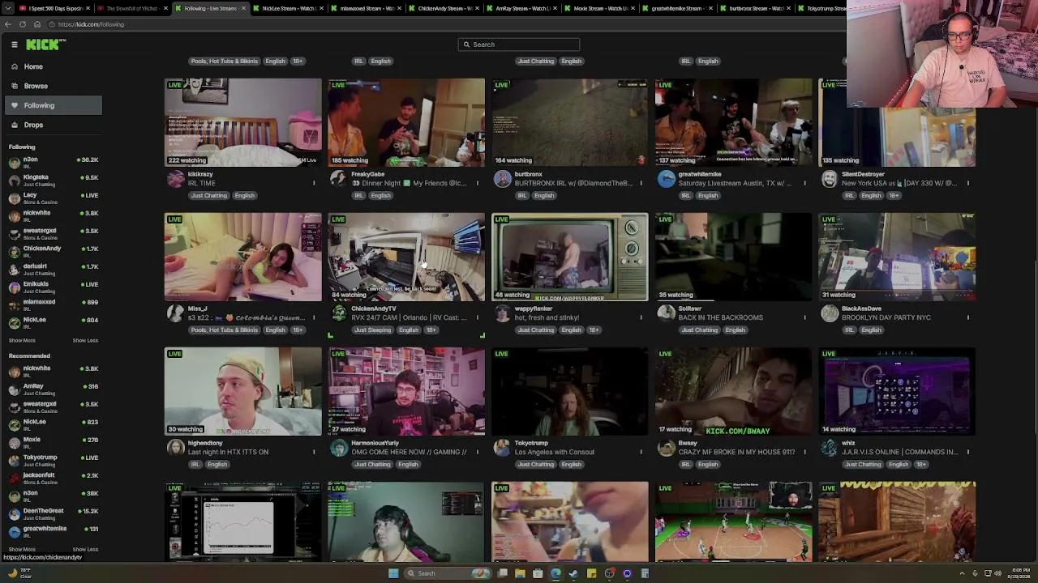1038x583 pixels.
Task: Open n3on's 36.2K channel in Following list
Action: click(54, 162)
